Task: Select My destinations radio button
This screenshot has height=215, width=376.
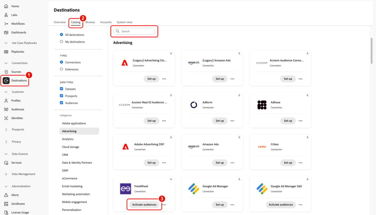Action: [x=61, y=42]
